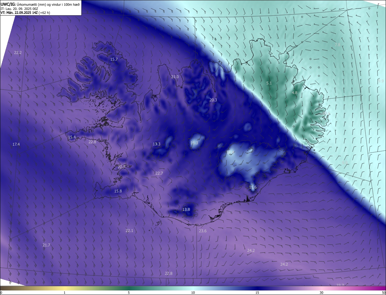Click the colorbar tick label 30

coord(321,293)
